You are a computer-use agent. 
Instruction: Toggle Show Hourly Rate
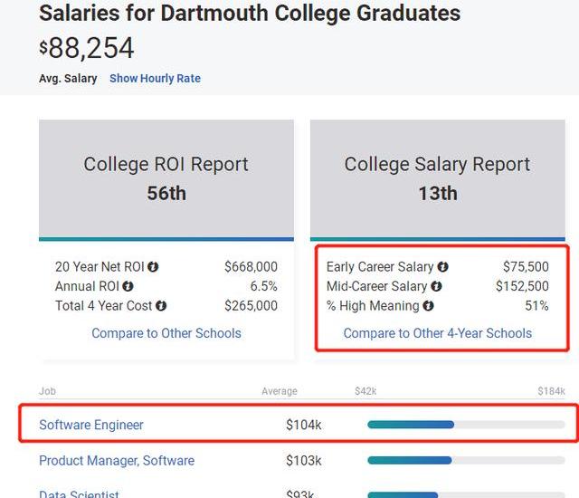pos(155,79)
